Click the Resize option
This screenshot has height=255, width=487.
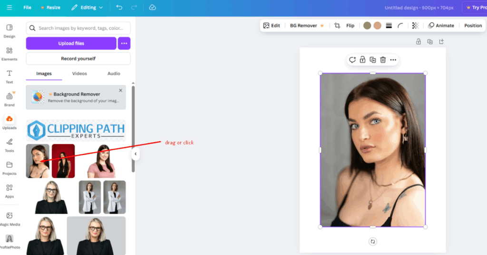pos(50,8)
